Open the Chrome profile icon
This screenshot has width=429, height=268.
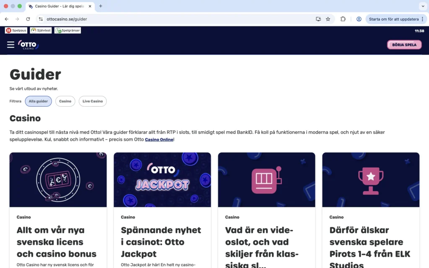point(359,19)
